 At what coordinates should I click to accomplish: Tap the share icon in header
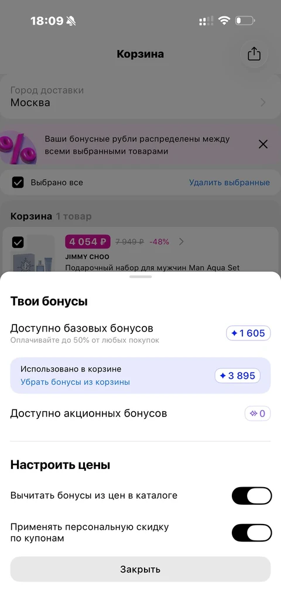(253, 54)
